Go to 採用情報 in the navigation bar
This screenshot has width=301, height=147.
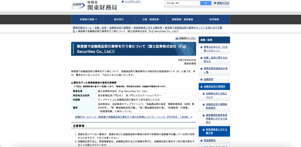[x=214, y=19]
